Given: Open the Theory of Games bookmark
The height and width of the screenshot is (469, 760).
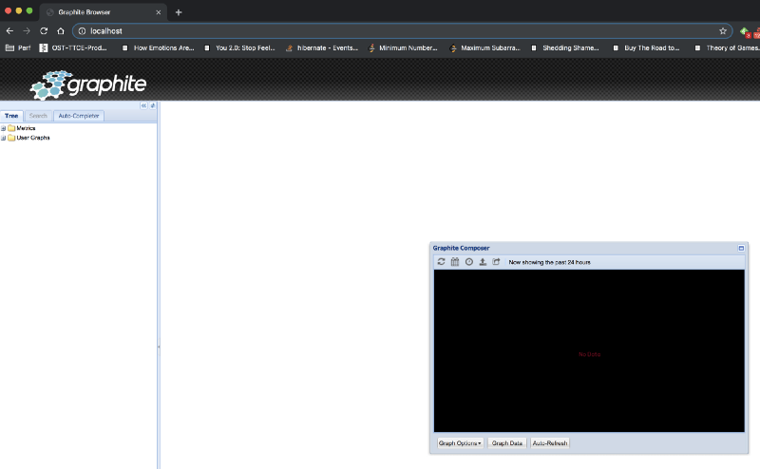Looking at the screenshot, I should click(x=727, y=48).
